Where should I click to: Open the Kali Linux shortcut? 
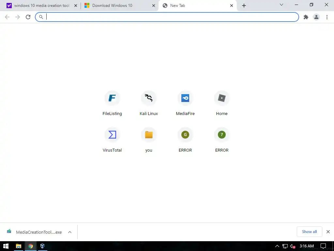pyautogui.click(x=149, y=103)
